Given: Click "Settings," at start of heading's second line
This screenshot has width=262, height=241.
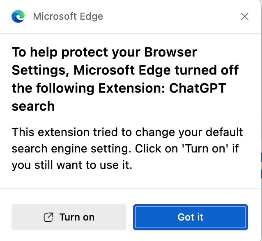Looking at the screenshot, I should 40,70.
